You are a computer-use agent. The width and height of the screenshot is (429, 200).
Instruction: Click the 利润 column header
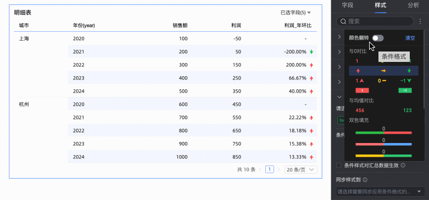click(236, 25)
